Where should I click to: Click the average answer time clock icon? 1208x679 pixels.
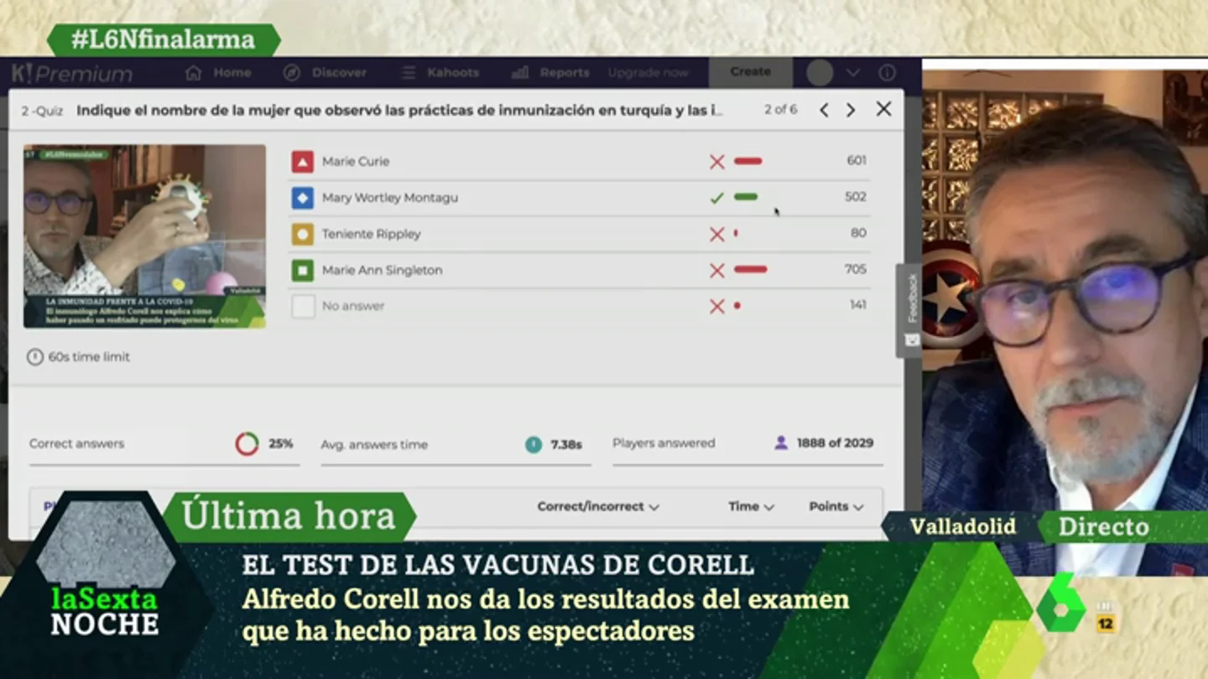[x=534, y=444]
